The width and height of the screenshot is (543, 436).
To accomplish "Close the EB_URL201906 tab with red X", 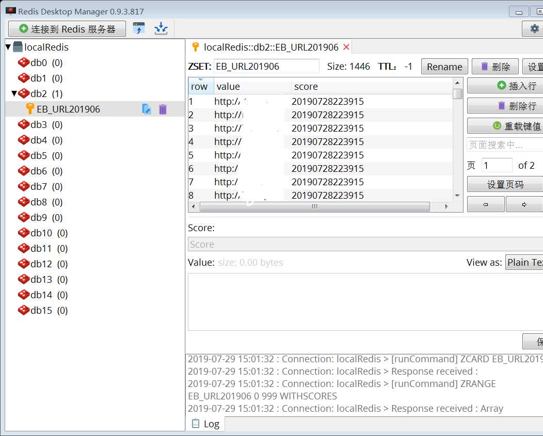I will (x=346, y=47).
